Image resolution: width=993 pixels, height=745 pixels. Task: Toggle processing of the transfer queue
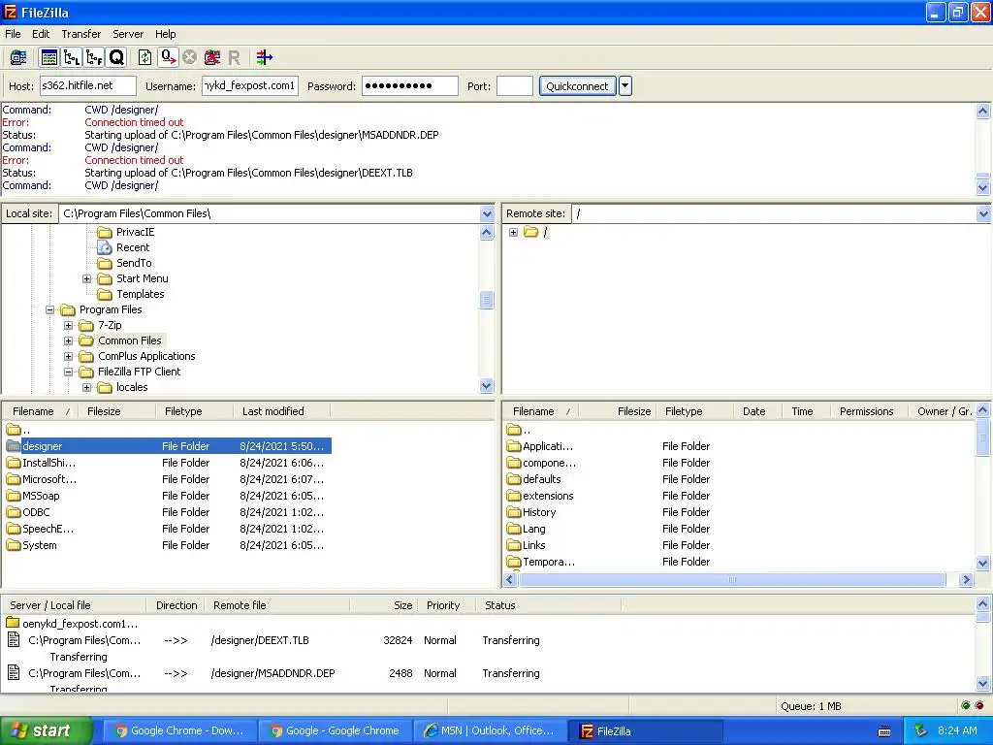pyautogui.click(x=168, y=57)
